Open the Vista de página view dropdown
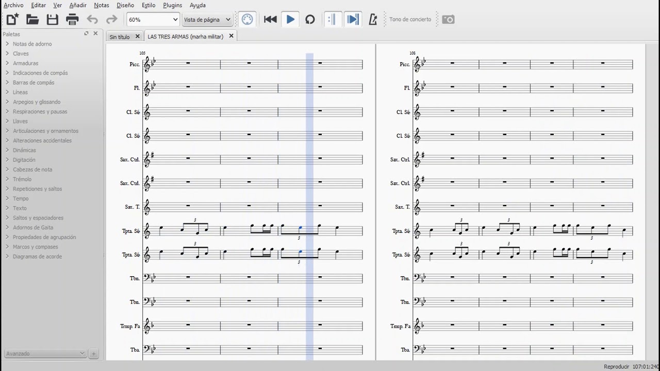The width and height of the screenshot is (660, 371). tap(208, 20)
